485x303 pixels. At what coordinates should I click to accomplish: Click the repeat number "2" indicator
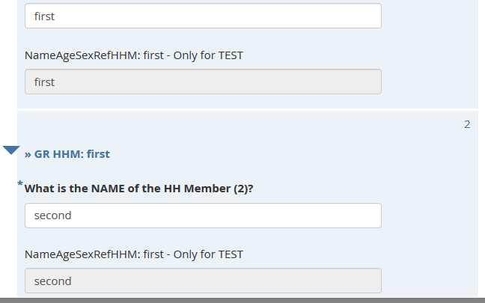point(467,124)
